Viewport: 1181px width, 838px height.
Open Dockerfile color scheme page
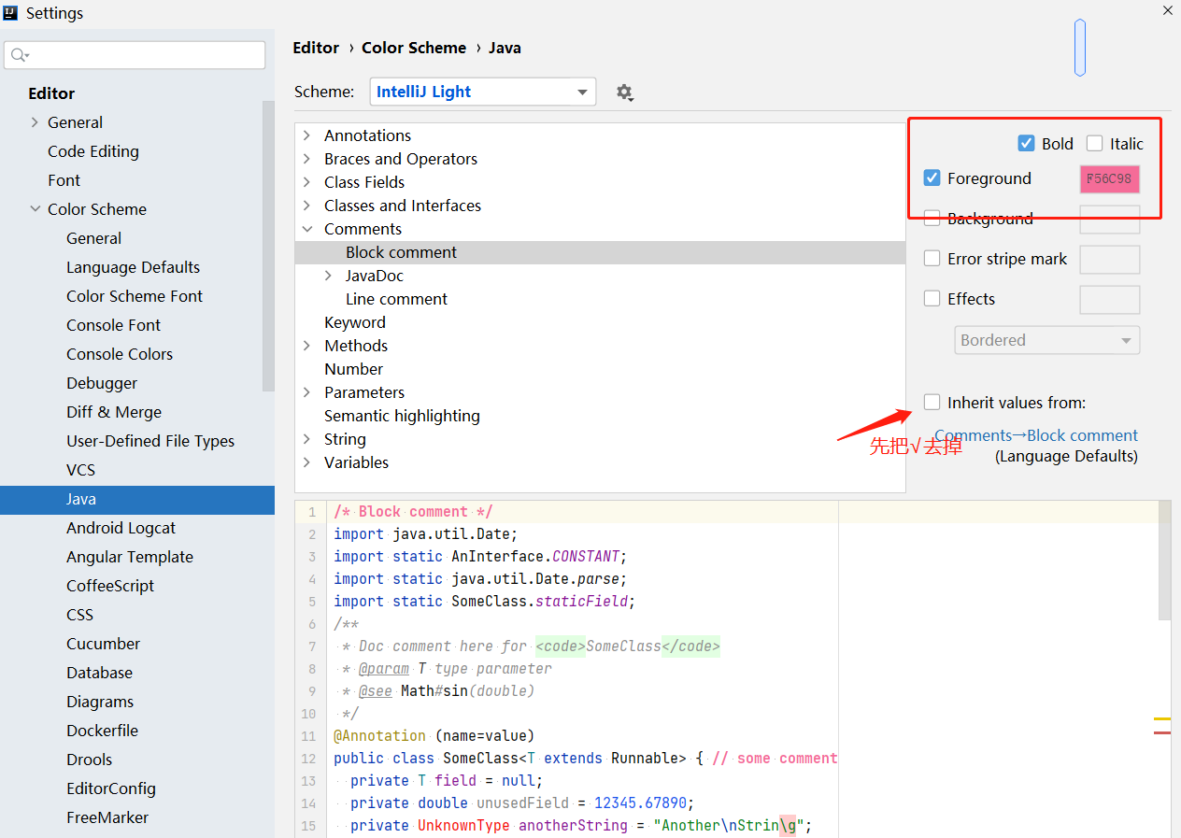coord(102,731)
